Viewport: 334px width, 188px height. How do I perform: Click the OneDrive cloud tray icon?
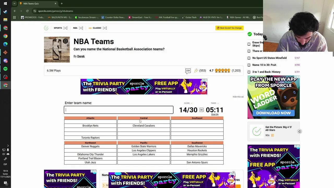tap(8, 154)
